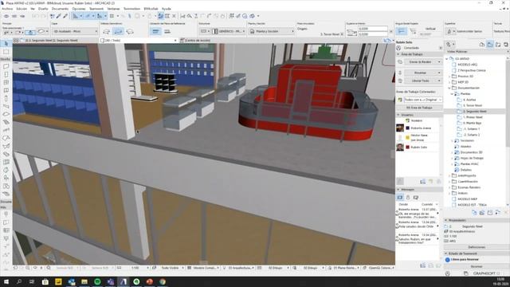510x287 pixels.
Task: Open the Documento menu
Action: (x=60, y=9)
